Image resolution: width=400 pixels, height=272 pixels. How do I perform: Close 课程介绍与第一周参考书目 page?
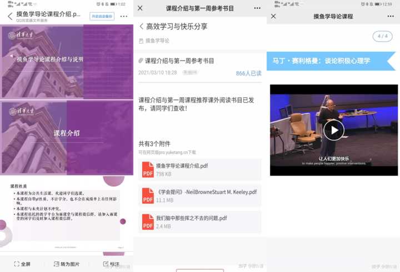click(140, 8)
